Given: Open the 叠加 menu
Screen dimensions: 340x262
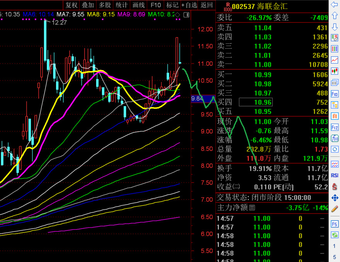Looking at the screenshot, I should pyautogui.click(x=88, y=5).
